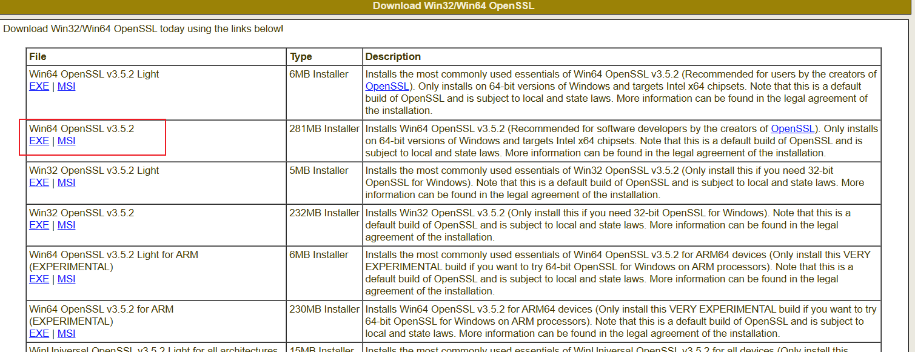Click MSI link for full Win64 OpenSSL v3.5.2

[x=66, y=141]
